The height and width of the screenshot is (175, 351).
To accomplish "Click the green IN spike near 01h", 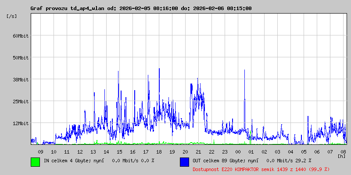I will pos(250,137).
